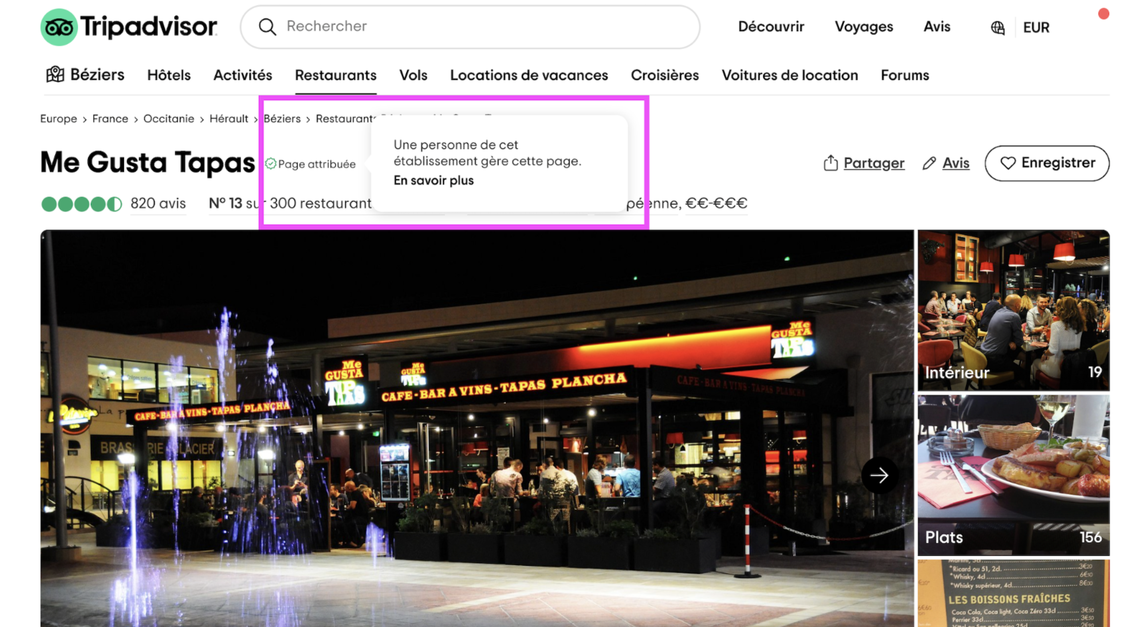Click the pencil write-review icon
1130x627 pixels.
pyautogui.click(x=929, y=163)
